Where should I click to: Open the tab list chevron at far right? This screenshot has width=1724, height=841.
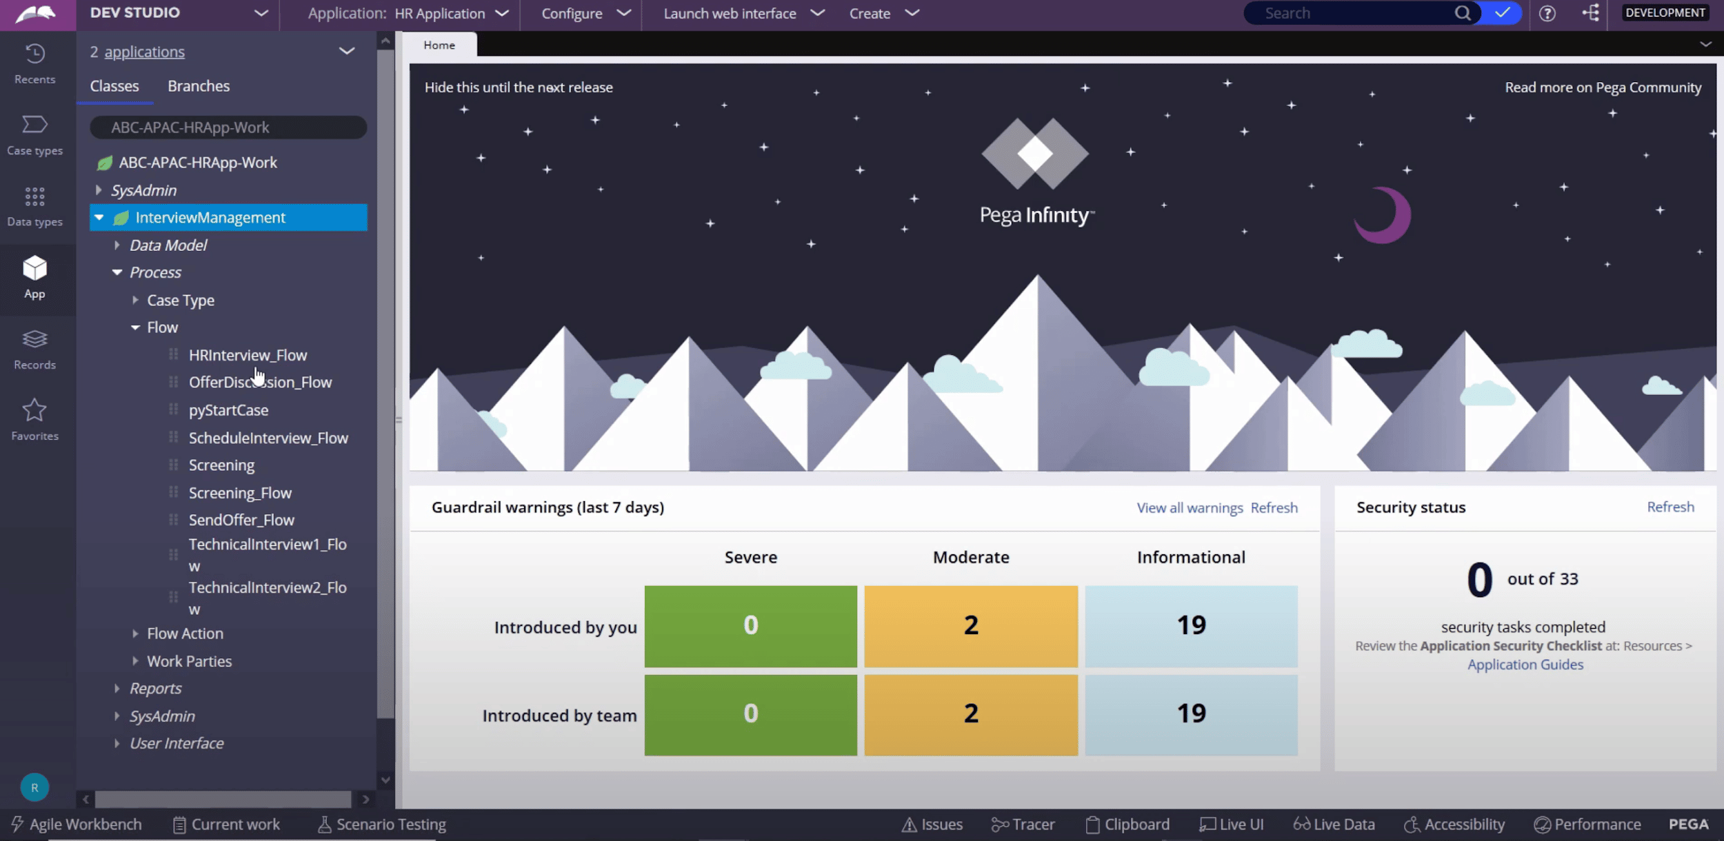(1705, 44)
